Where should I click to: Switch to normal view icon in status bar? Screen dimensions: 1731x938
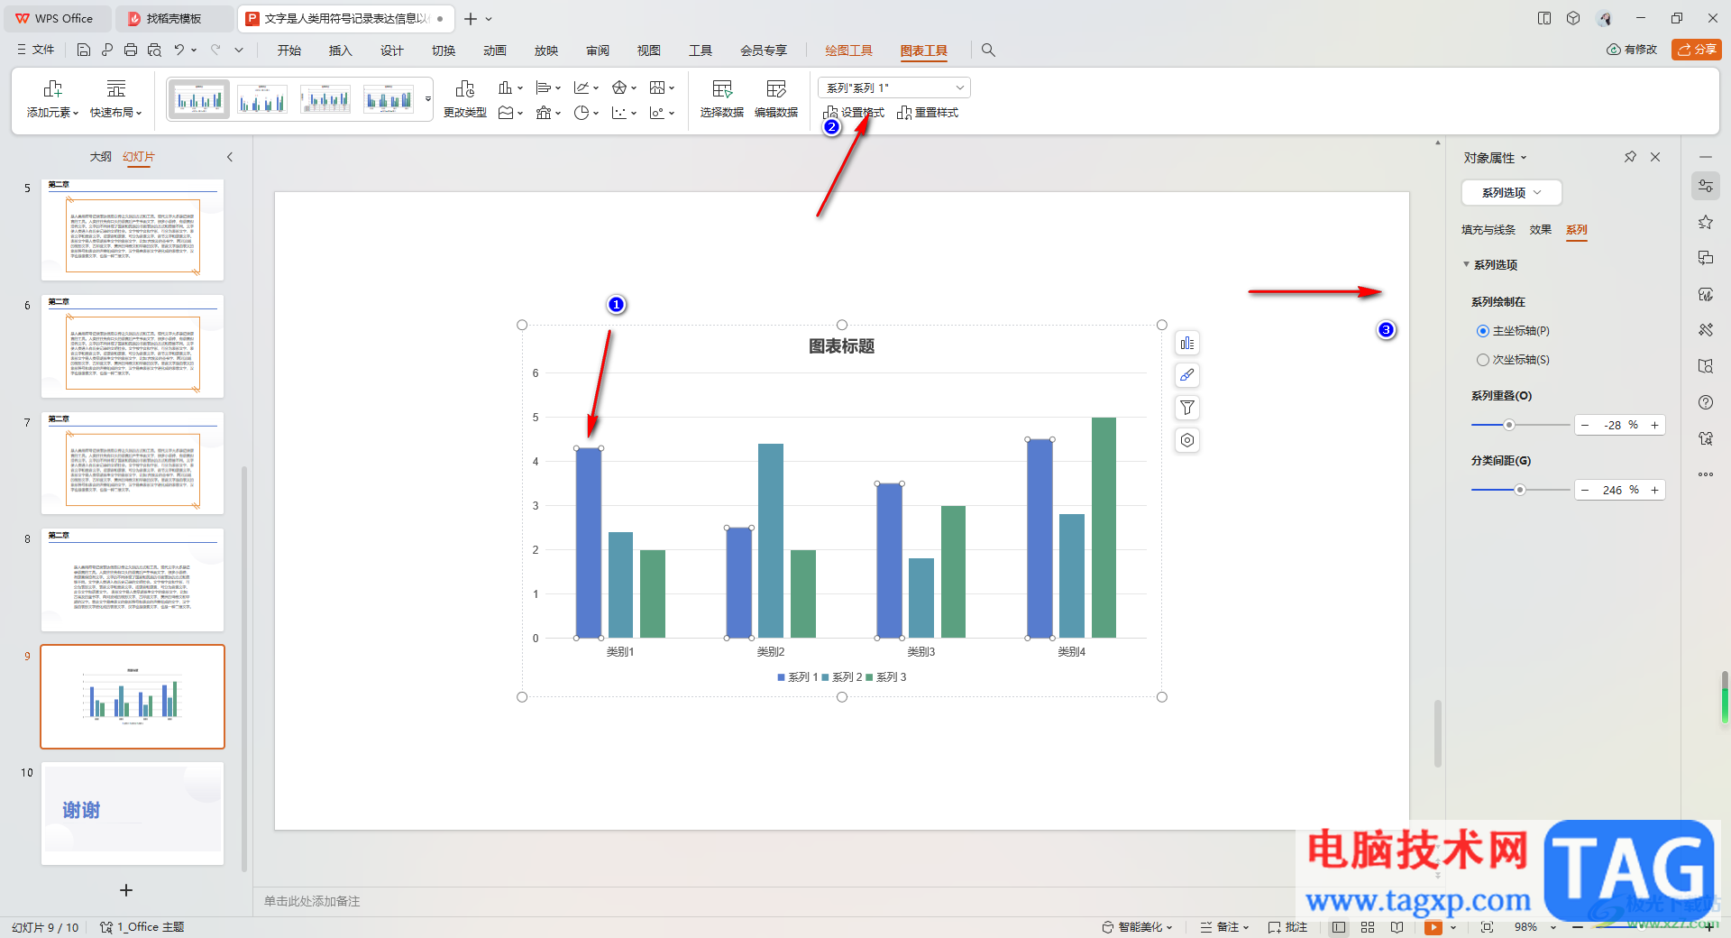1338,927
